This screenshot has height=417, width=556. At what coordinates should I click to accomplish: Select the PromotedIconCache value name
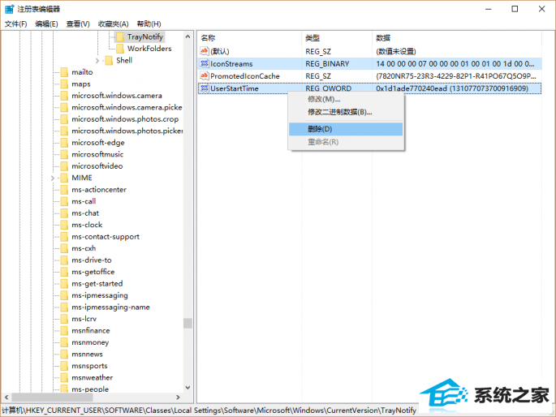(x=244, y=76)
